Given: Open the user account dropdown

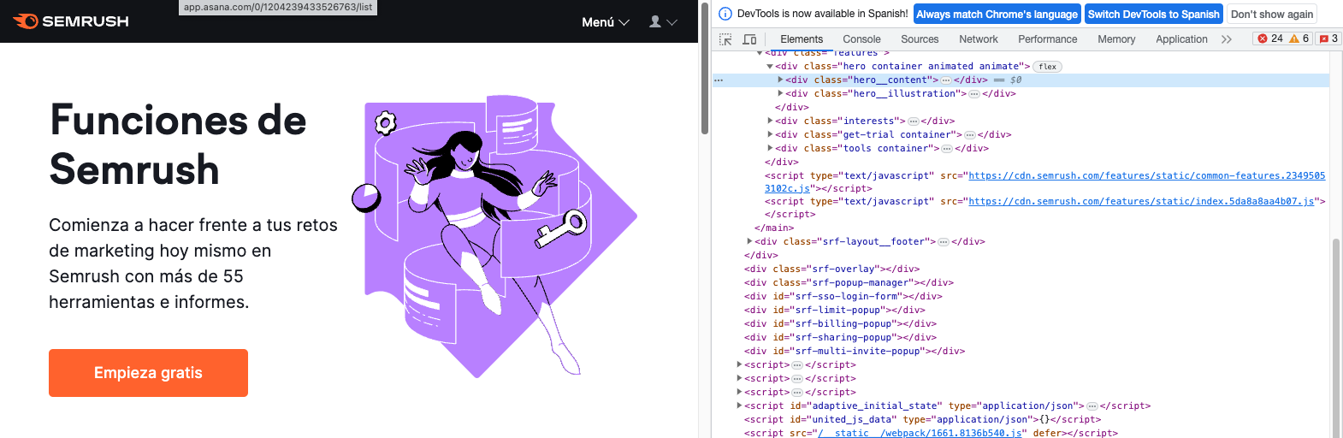Looking at the screenshot, I should tap(663, 22).
